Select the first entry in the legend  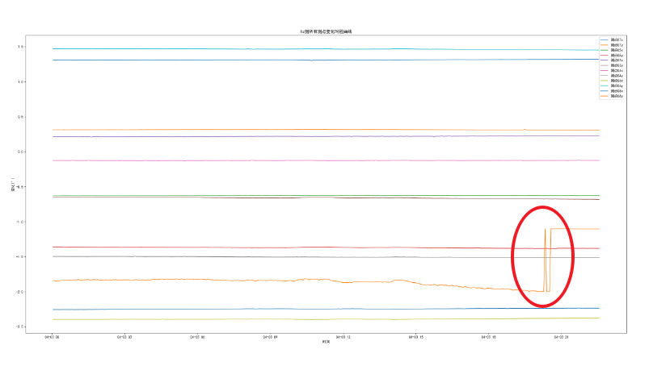[x=617, y=40]
